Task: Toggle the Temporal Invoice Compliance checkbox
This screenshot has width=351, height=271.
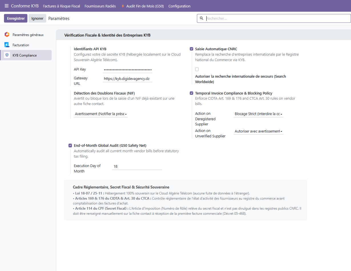Action: pyautogui.click(x=191, y=93)
